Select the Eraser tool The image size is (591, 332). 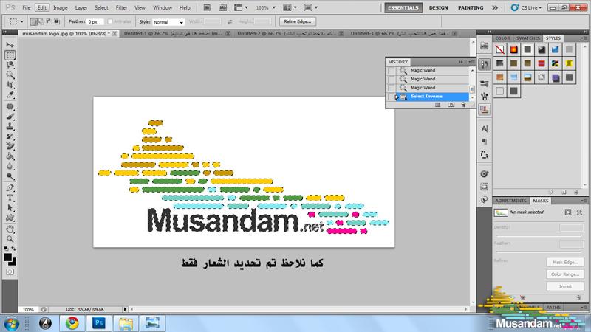tap(10, 146)
